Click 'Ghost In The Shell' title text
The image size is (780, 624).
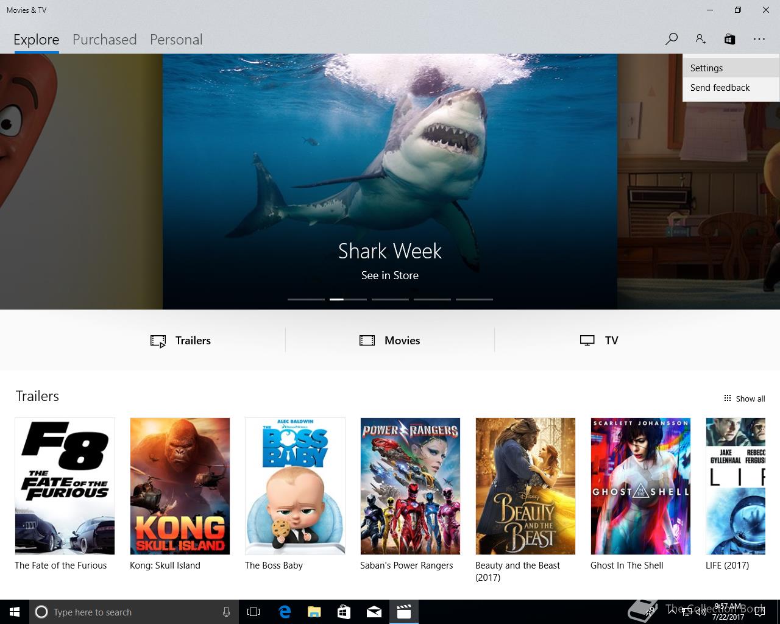(x=627, y=565)
